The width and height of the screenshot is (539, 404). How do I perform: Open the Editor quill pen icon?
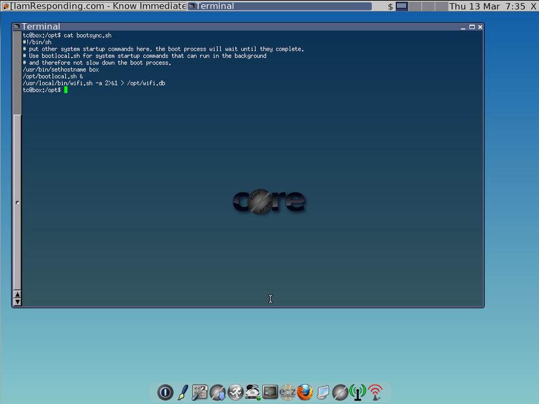click(x=182, y=392)
